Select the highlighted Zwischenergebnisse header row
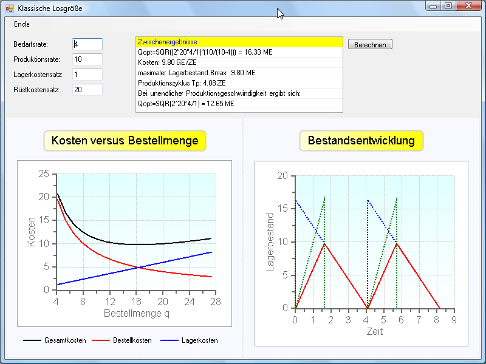Screen dimensions: 486x364 pyautogui.click(x=239, y=42)
